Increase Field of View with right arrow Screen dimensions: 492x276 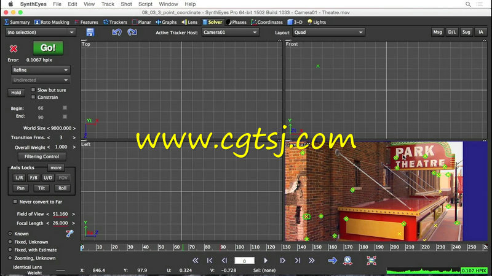(73, 214)
